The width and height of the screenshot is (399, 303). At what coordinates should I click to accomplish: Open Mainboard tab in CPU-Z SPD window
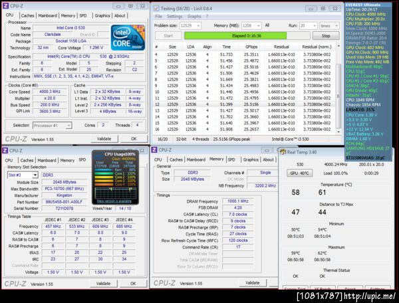click(47, 160)
